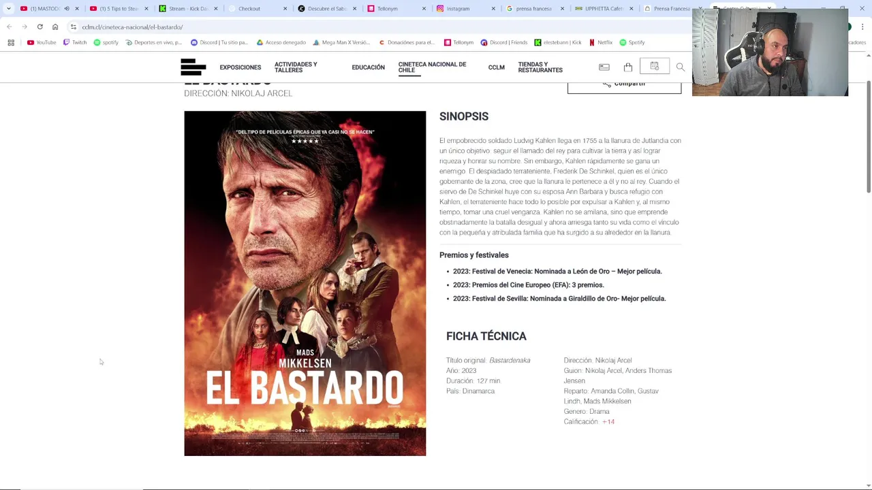Open the capitalized Spotify bookmark
872x490 pixels.
(632, 42)
